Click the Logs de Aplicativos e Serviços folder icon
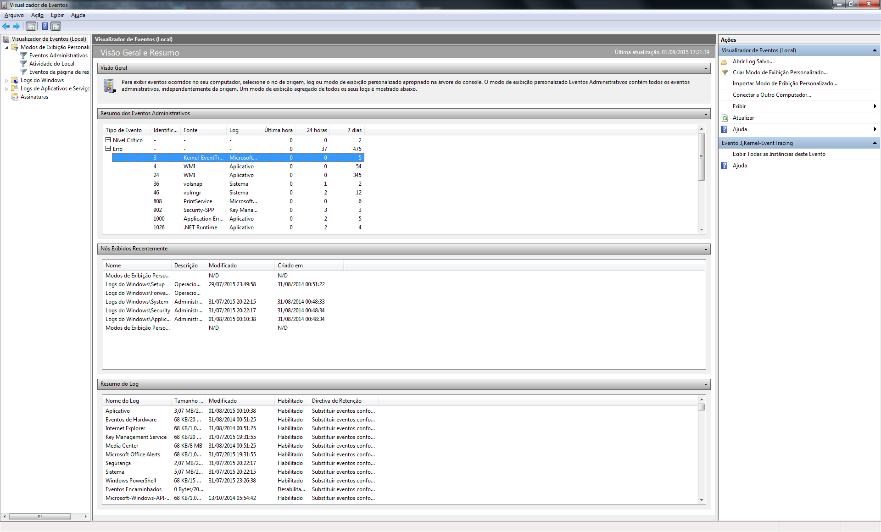This screenshot has height=532, width=881. coord(15,89)
